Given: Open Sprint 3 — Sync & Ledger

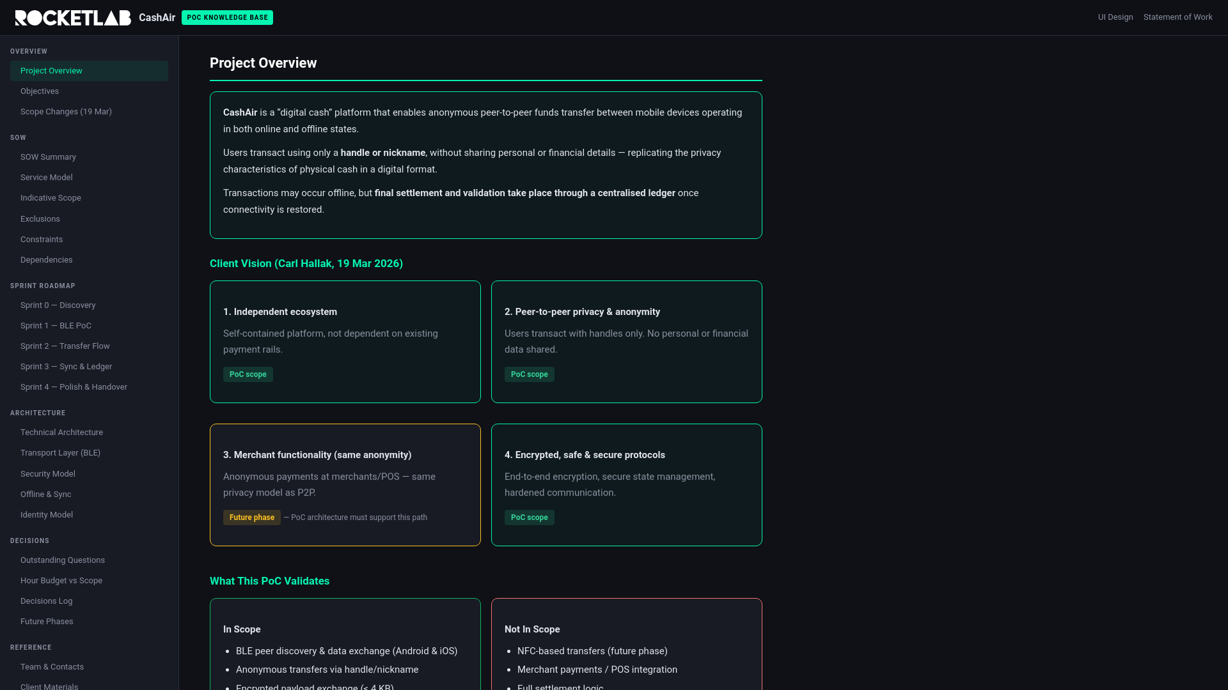Looking at the screenshot, I should (x=89, y=367).
